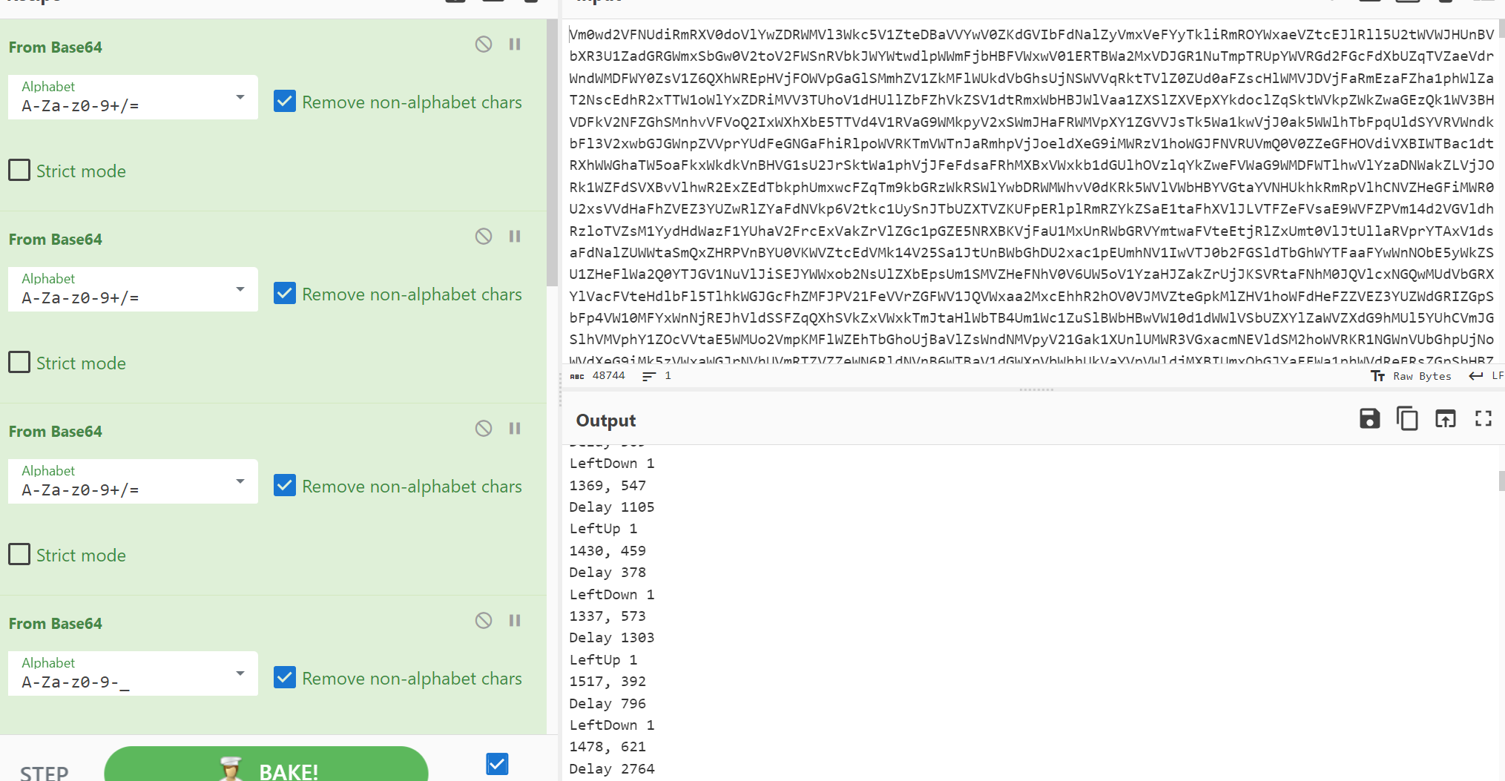The height and width of the screenshot is (781, 1505).
Task: Click output line '1430, 459'
Action: pos(607,551)
